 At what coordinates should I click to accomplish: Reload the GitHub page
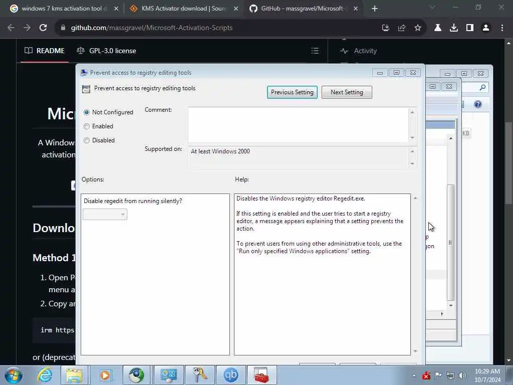[x=43, y=28]
